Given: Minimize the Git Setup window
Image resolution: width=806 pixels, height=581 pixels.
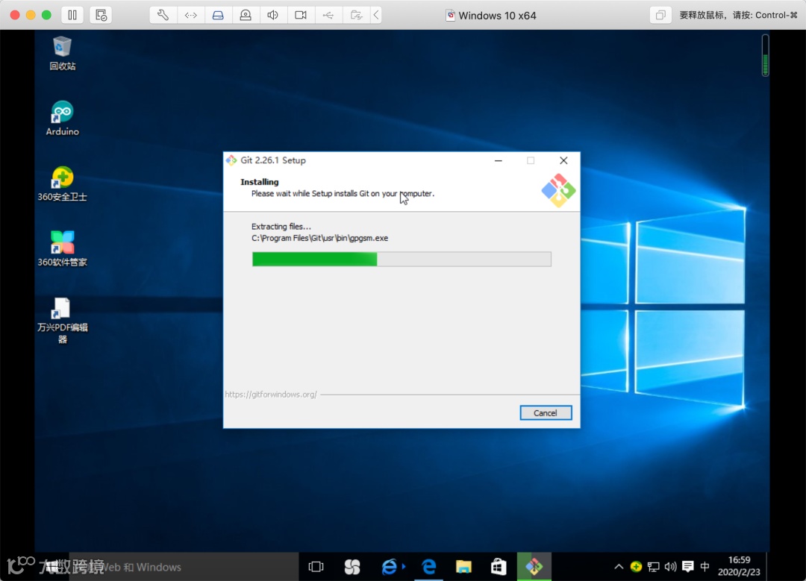Looking at the screenshot, I should tap(498, 160).
